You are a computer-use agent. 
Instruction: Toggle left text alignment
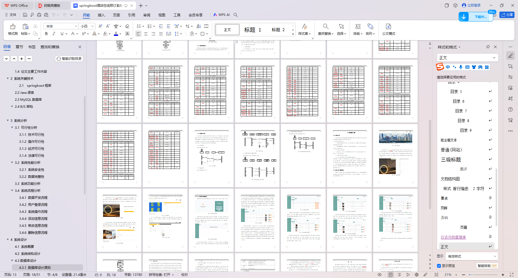tap(138, 34)
